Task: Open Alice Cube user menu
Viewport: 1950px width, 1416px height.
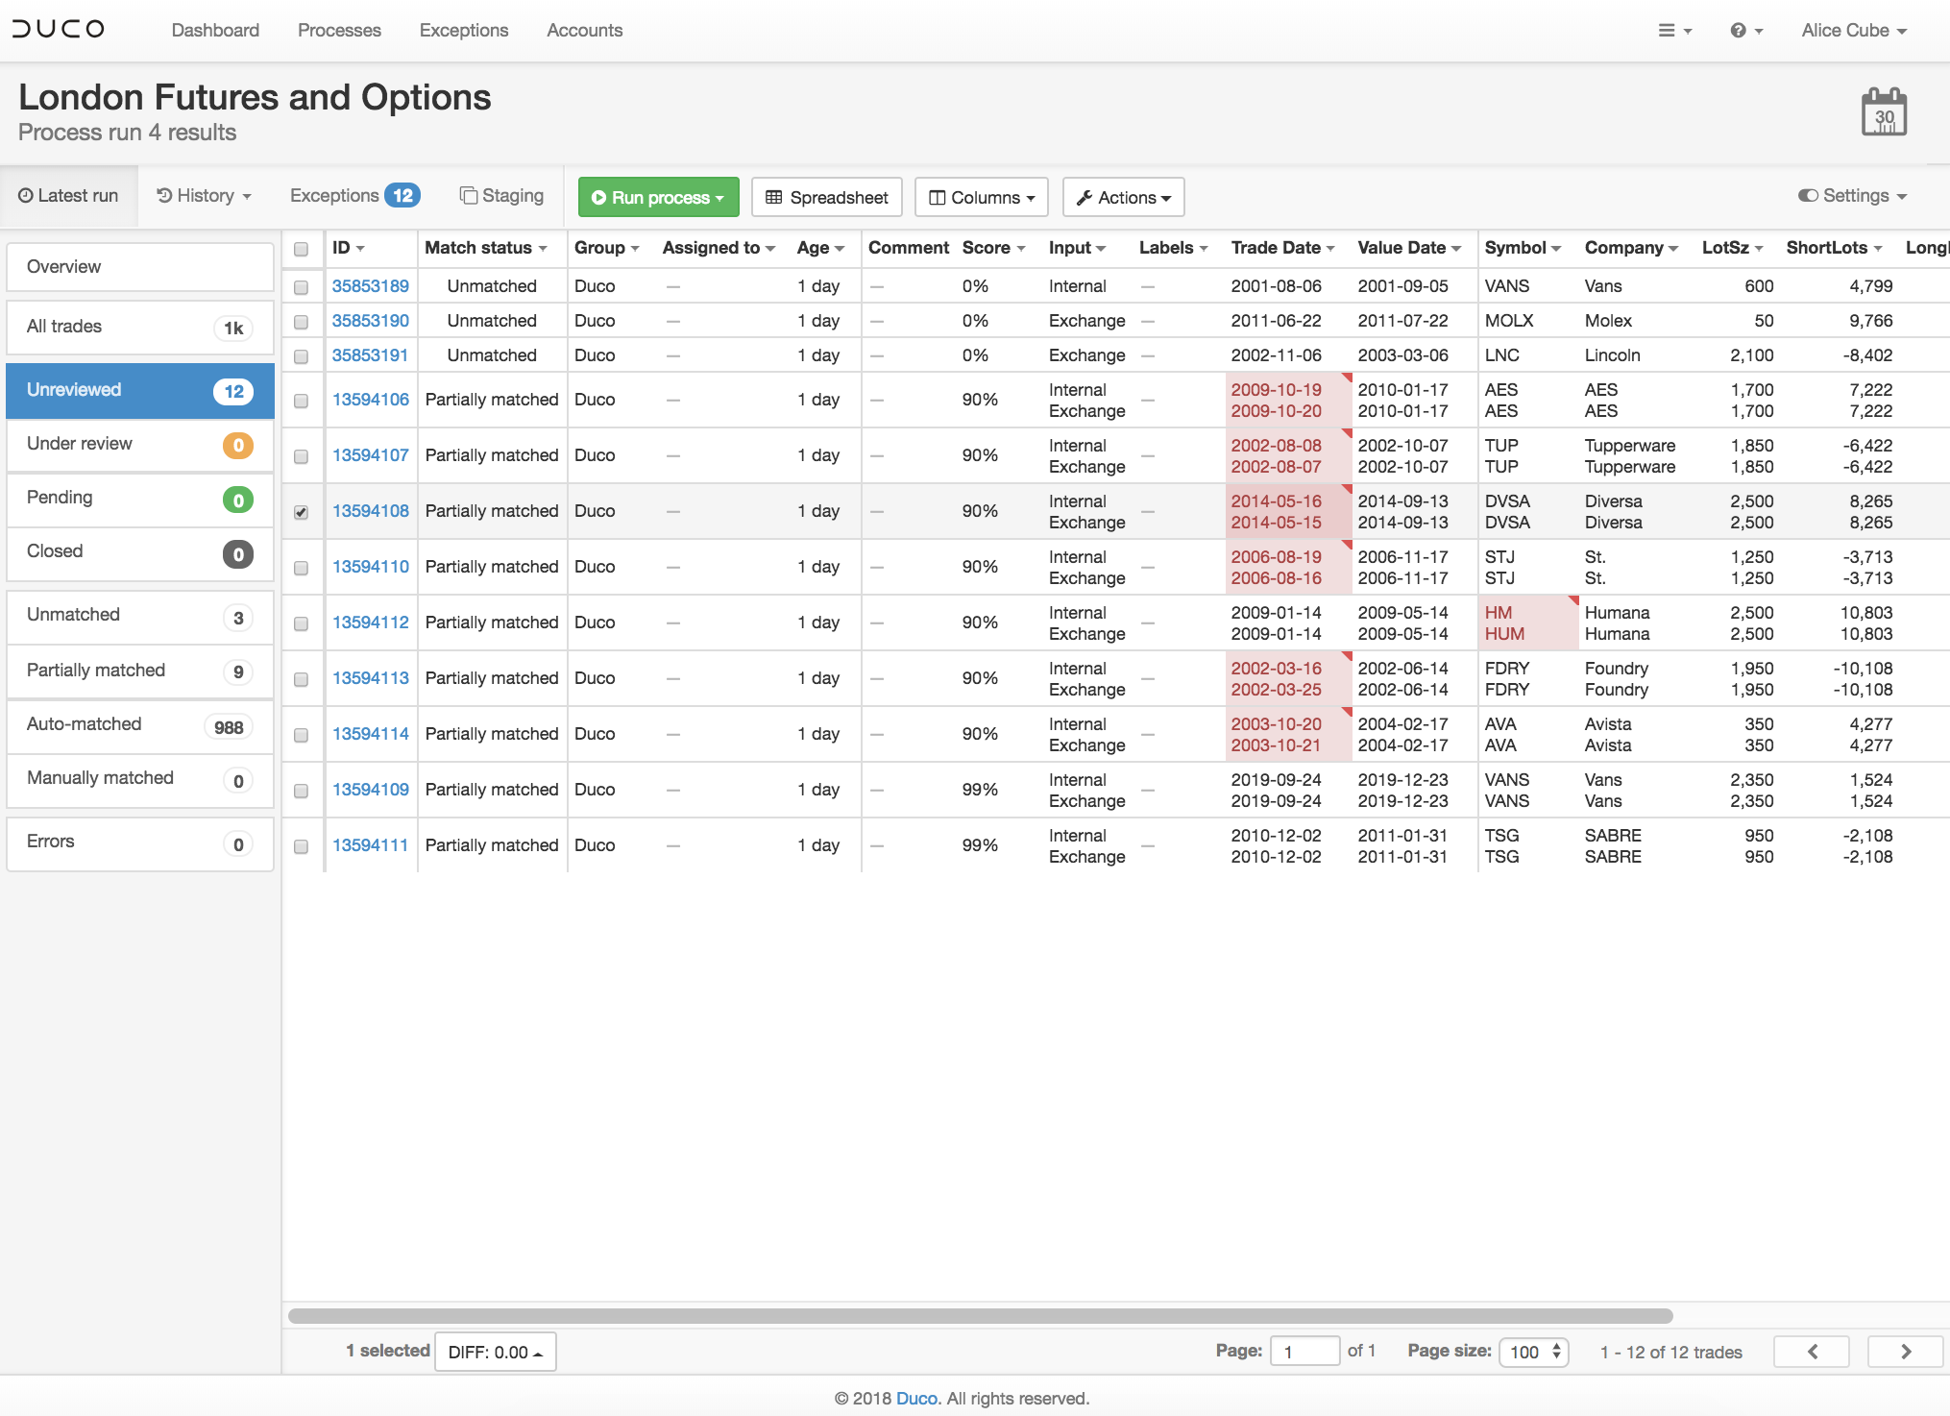Action: [1854, 31]
